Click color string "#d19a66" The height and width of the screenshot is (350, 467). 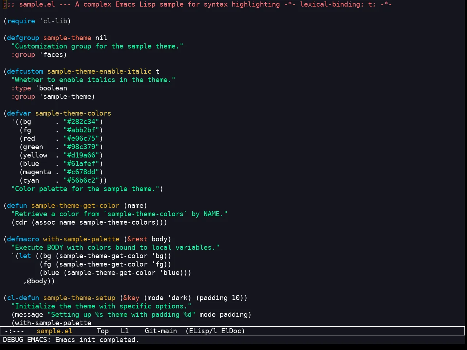[81, 155]
